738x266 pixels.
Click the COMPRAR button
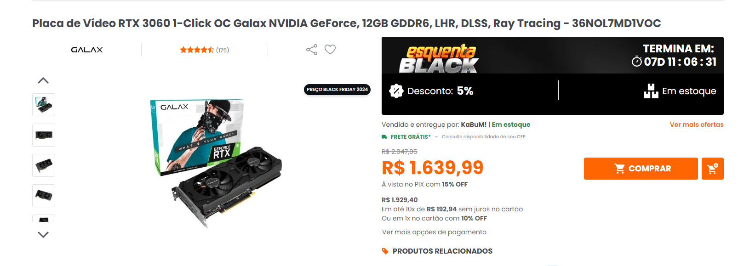tap(641, 169)
